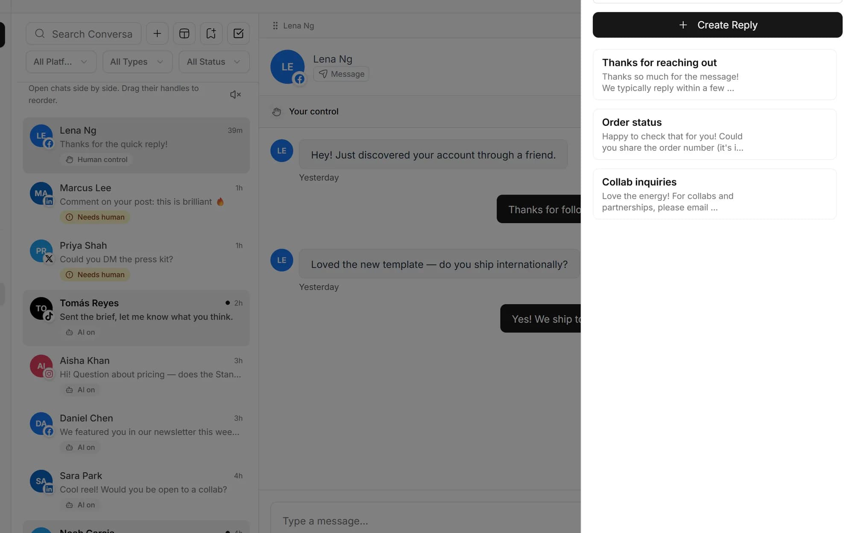The height and width of the screenshot is (533, 854).
Task: Select the Order status saved reply
Action: click(x=714, y=134)
